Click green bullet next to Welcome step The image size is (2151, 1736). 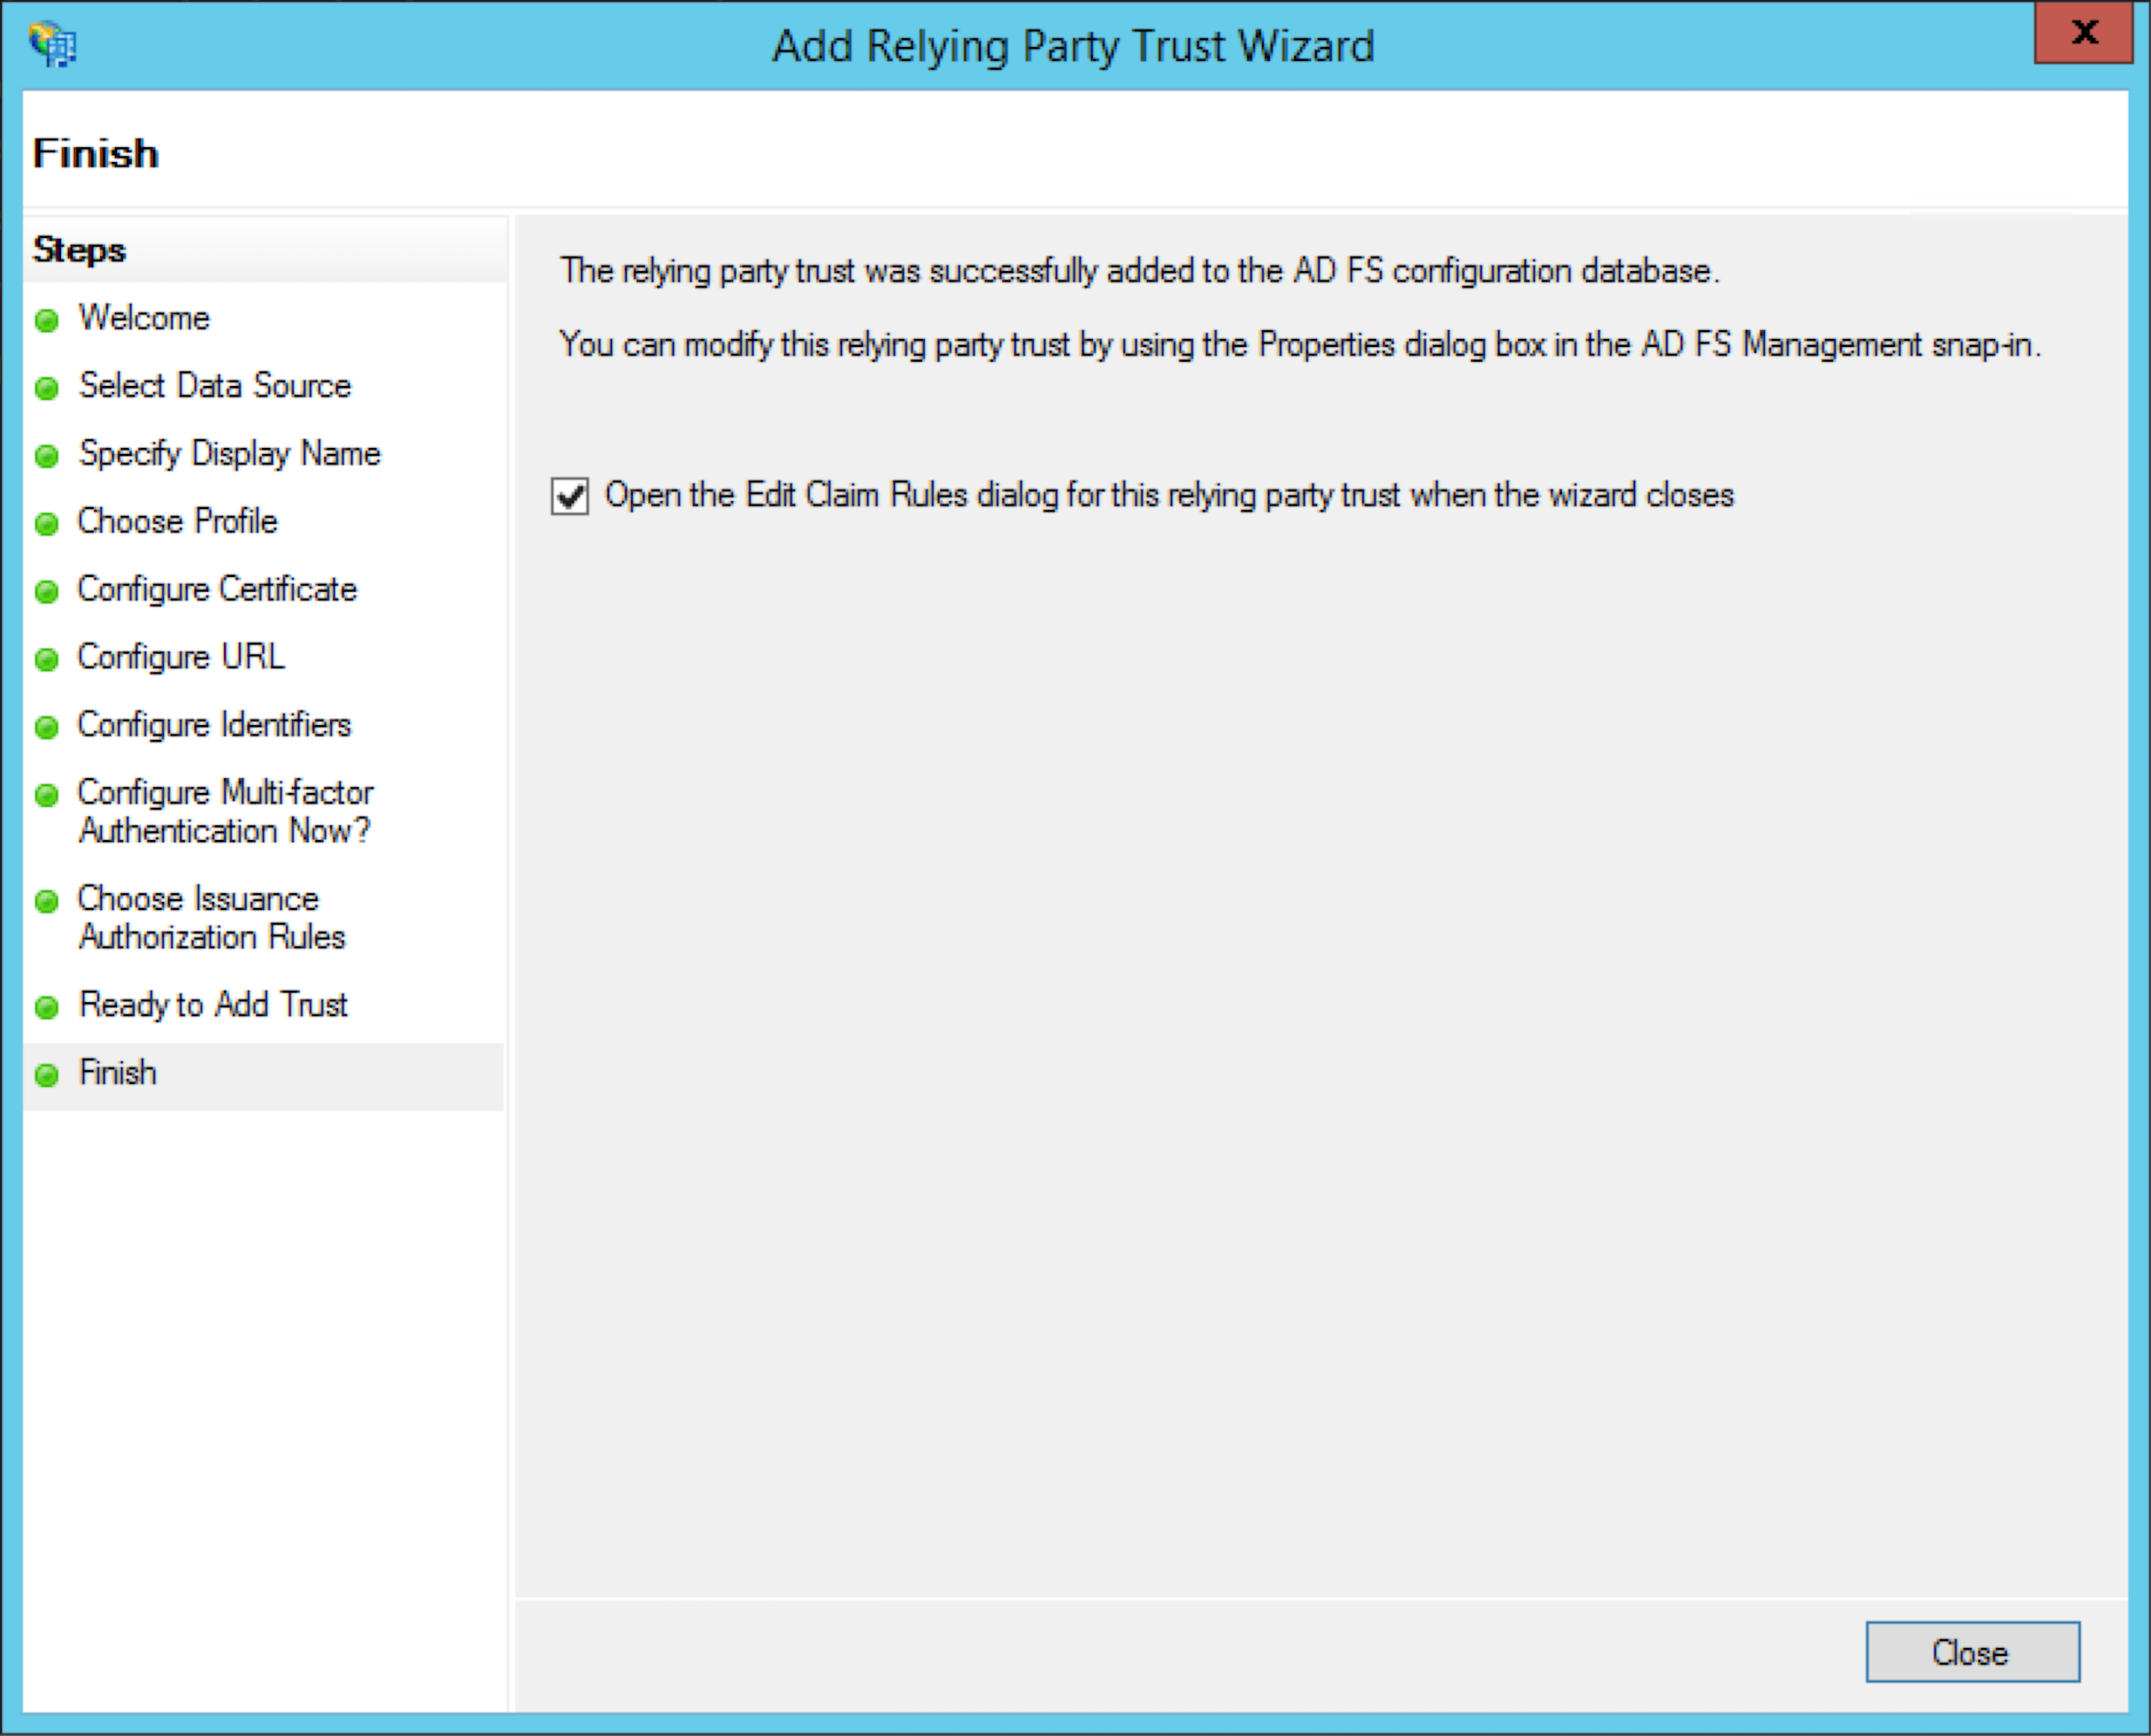tap(46, 321)
